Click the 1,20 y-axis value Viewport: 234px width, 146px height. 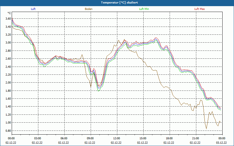[8, 114]
